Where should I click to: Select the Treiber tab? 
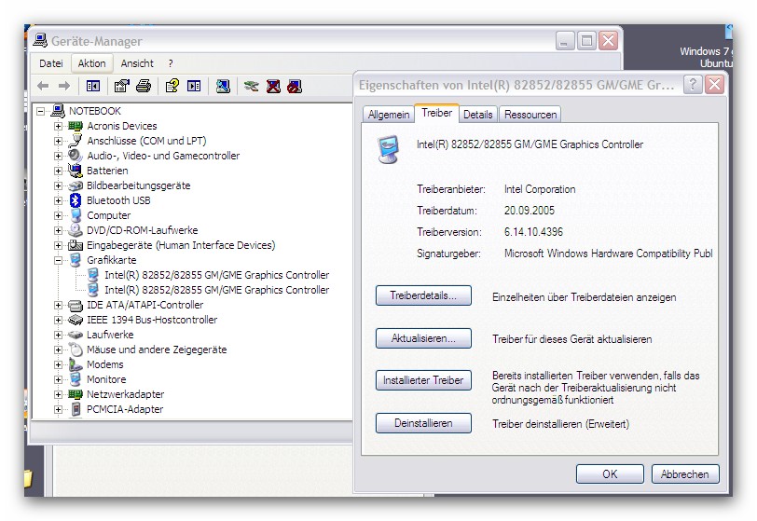click(x=437, y=113)
